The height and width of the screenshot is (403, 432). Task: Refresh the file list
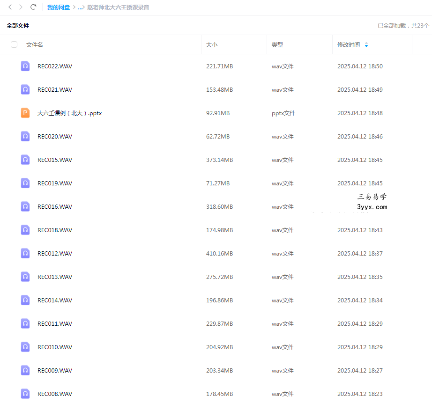pyautogui.click(x=33, y=7)
